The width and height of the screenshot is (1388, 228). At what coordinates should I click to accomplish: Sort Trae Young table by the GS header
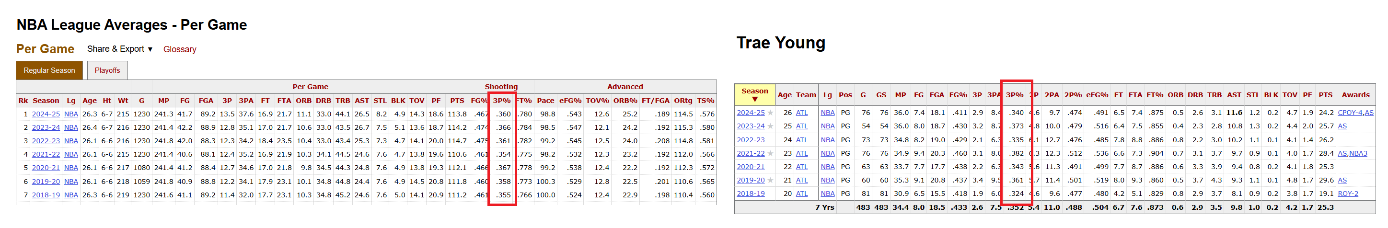tap(881, 95)
